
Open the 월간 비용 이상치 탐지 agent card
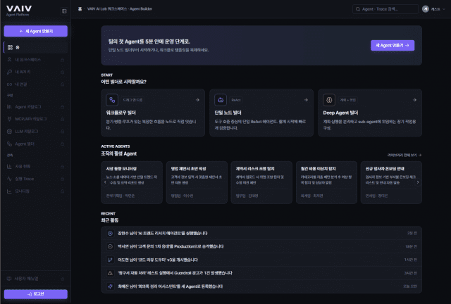326,182
